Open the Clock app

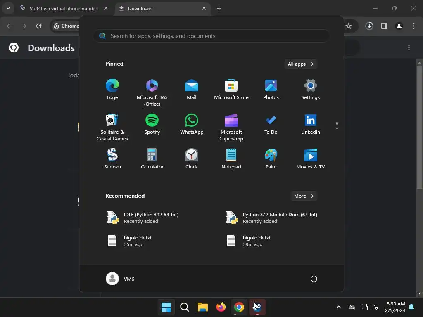tap(192, 159)
